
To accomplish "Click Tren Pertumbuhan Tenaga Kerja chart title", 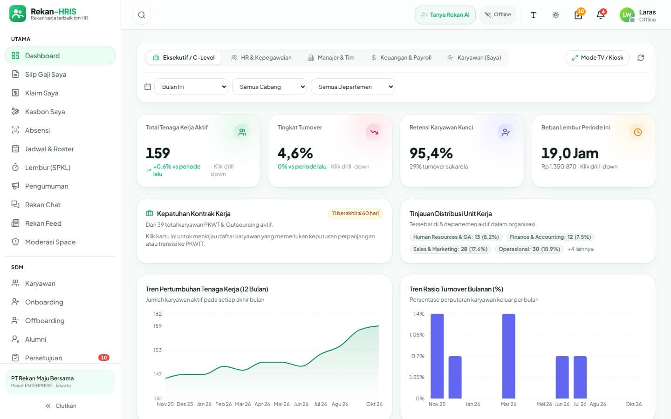I will pos(207,289).
